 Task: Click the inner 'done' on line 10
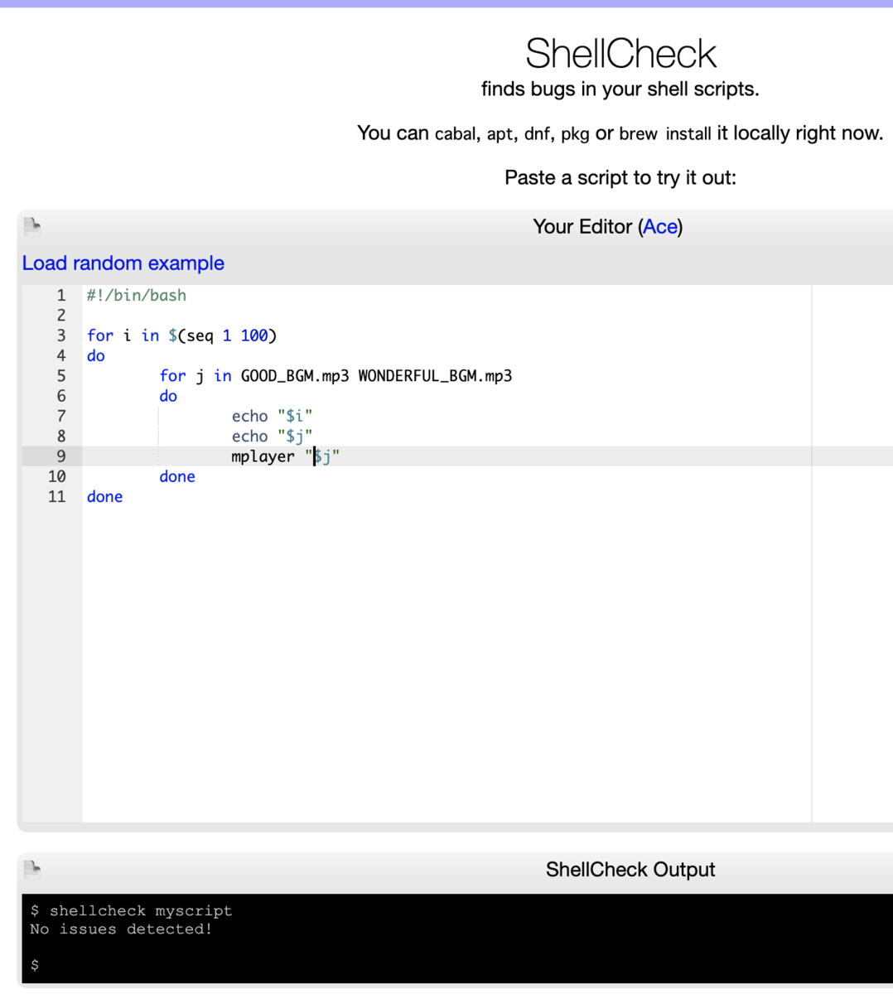[x=177, y=476]
